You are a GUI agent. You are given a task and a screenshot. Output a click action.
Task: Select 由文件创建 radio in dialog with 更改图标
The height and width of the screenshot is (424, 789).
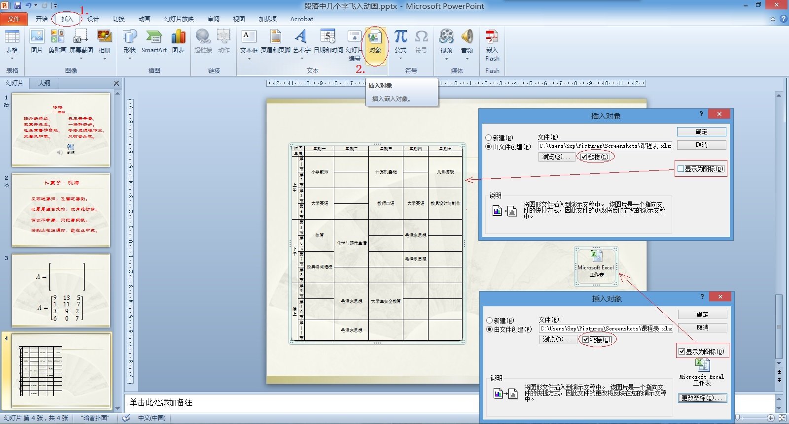[490, 329]
